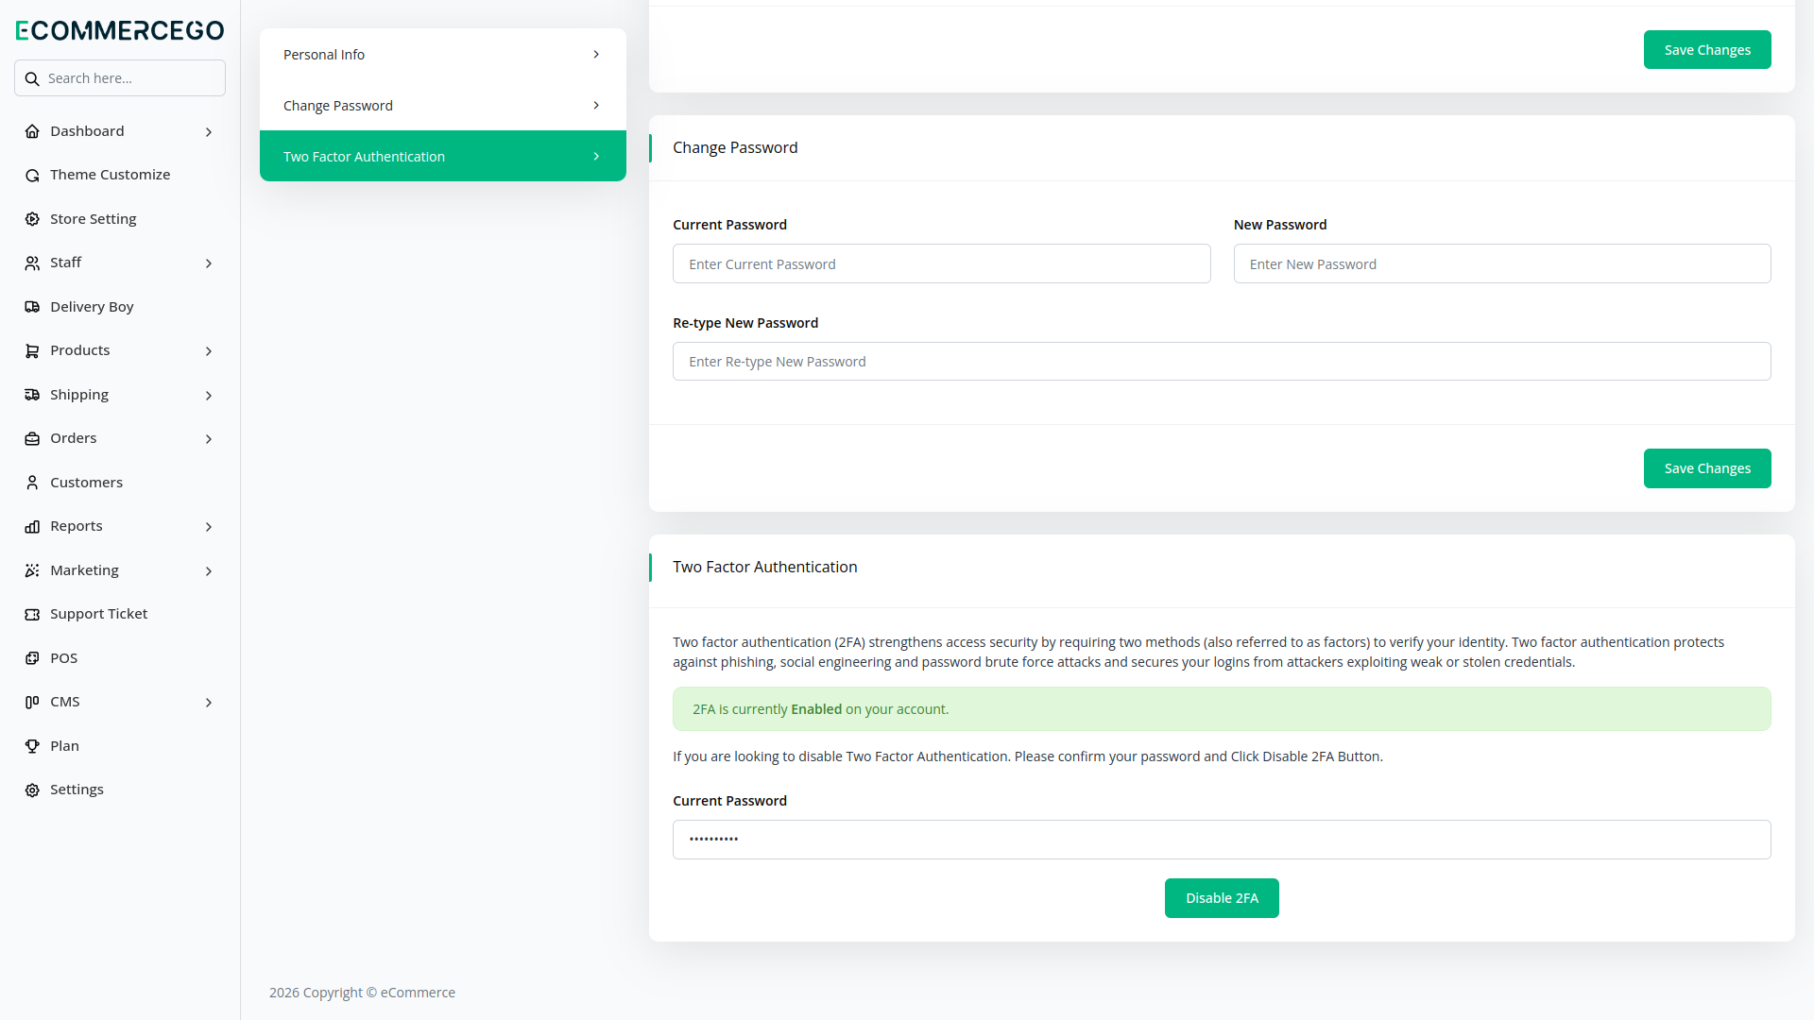Open Theme Customize menu item
The image size is (1814, 1020).
click(x=120, y=175)
